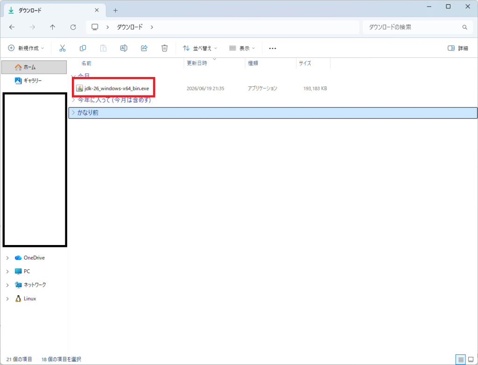Click ダウンロード in the address bar
The height and width of the screenshot is (365, 478).
point(130,27)
